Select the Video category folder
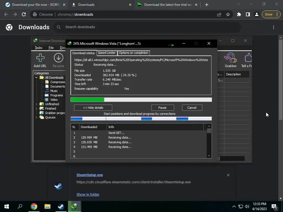The width and height of the screenshot is (283, 212). click(52, 100)
